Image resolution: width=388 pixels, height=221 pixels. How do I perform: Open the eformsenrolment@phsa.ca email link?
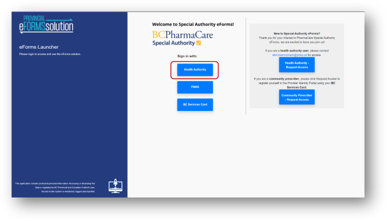click(x=290, y=55)
